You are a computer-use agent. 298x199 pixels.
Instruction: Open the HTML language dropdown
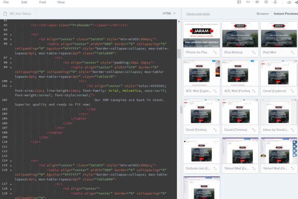tap(169, 13)
